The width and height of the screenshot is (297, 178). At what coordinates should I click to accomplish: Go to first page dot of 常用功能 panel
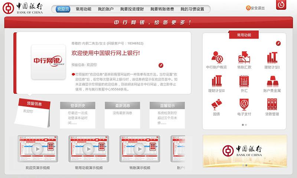pos(243,125)
